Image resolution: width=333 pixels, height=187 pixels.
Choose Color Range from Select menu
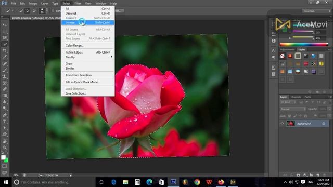click(x=88, y=45)
